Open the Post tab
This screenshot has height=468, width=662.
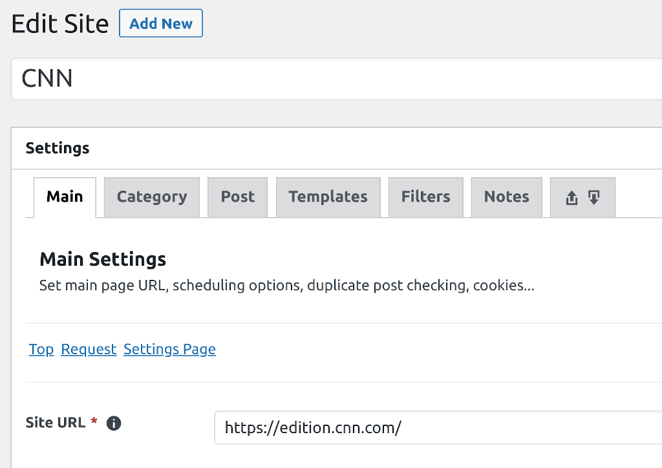pyautogui.click(x=238, y=197)
